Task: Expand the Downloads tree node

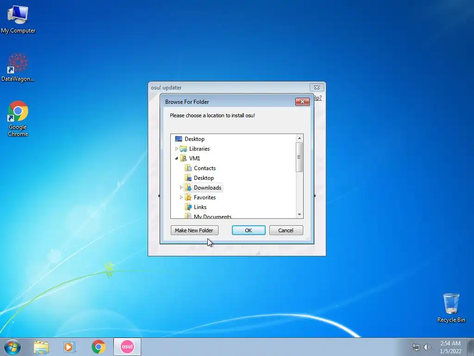Action: [x=181, y=188]
